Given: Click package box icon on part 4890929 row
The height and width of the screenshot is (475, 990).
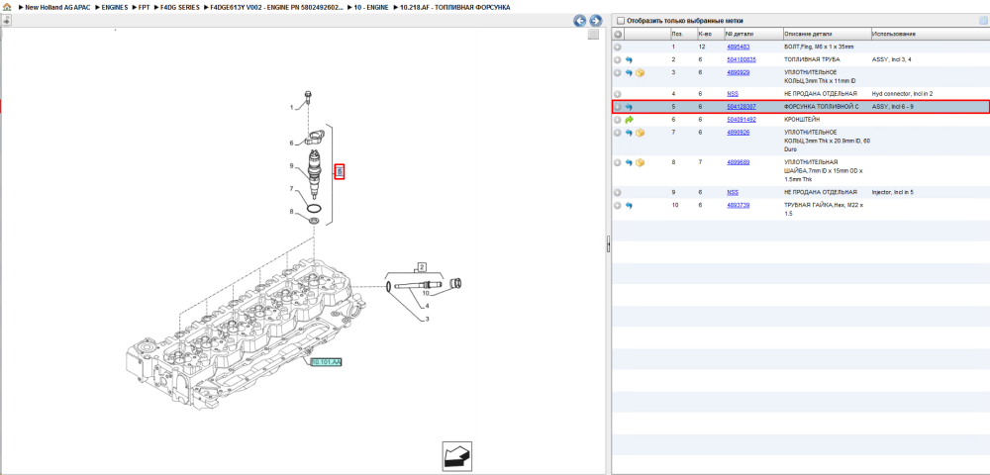Looking at the screenshot, I should click(x=640, y=72).
